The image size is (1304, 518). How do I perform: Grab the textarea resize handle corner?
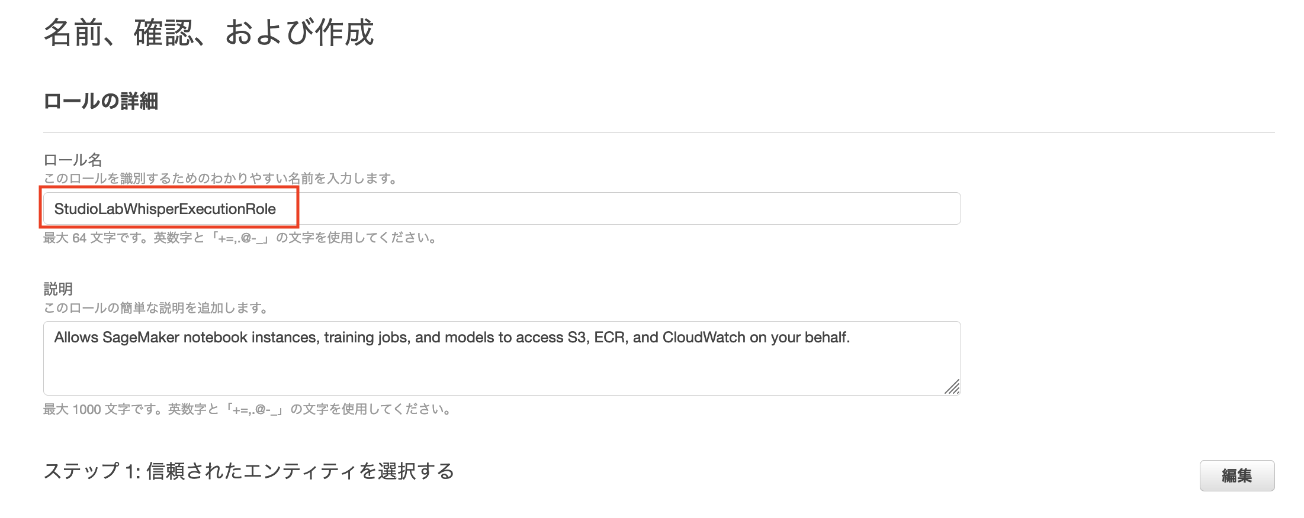952,387
